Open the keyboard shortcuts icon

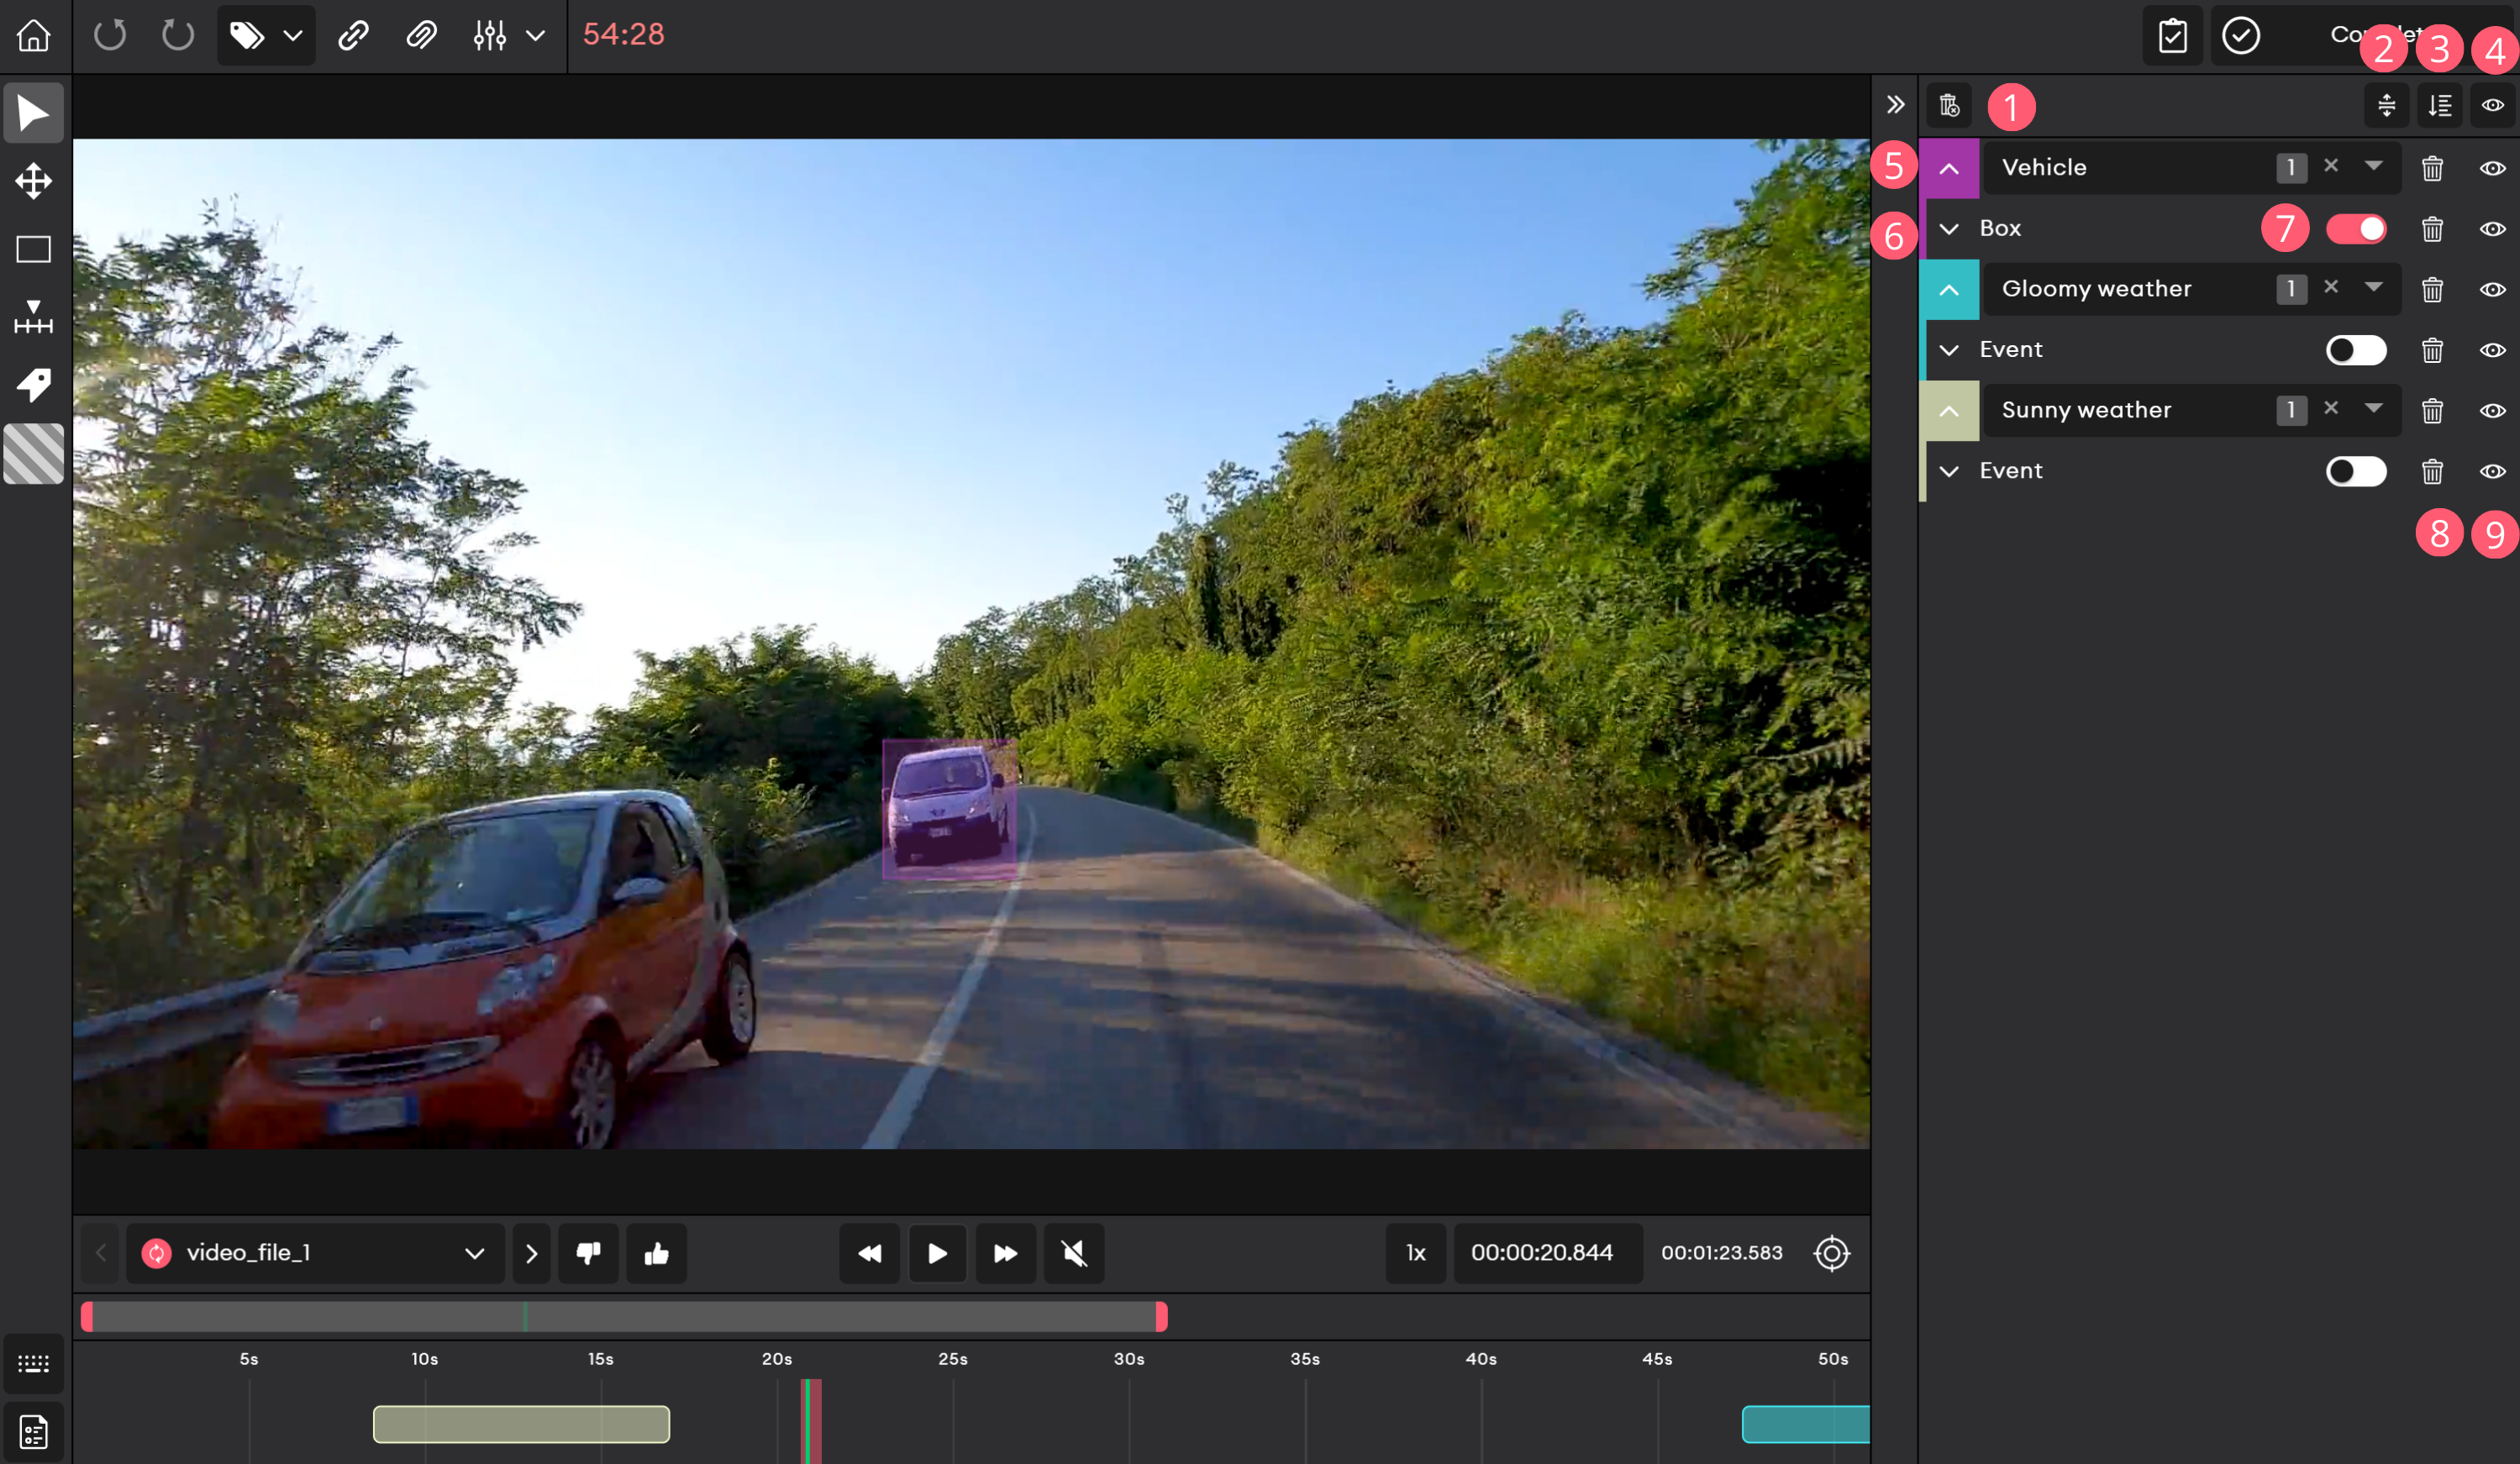(x=33, y=1363)
